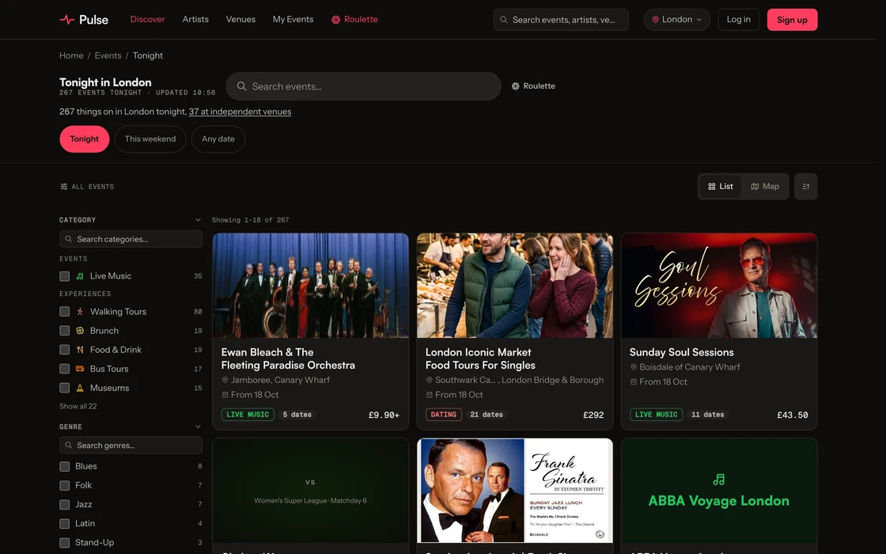
Task: Click the location pin icon beside London
Action: tap(656, 20)
